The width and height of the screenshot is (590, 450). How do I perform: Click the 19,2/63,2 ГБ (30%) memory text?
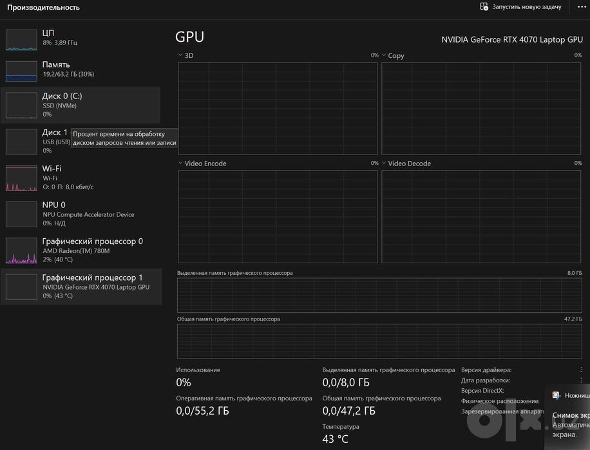click(68, 74)
